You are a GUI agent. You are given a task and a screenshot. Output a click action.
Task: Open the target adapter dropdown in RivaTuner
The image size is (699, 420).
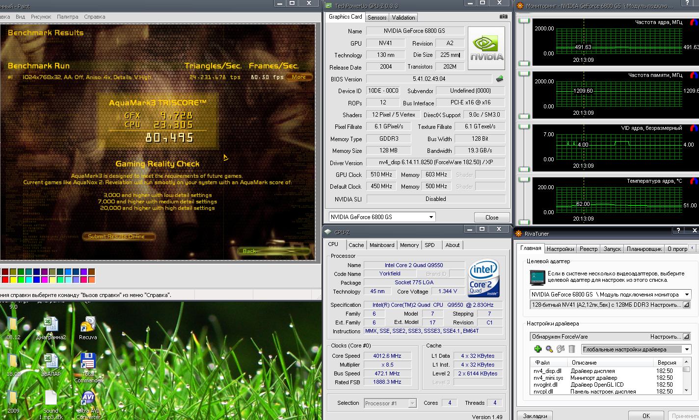687,295
